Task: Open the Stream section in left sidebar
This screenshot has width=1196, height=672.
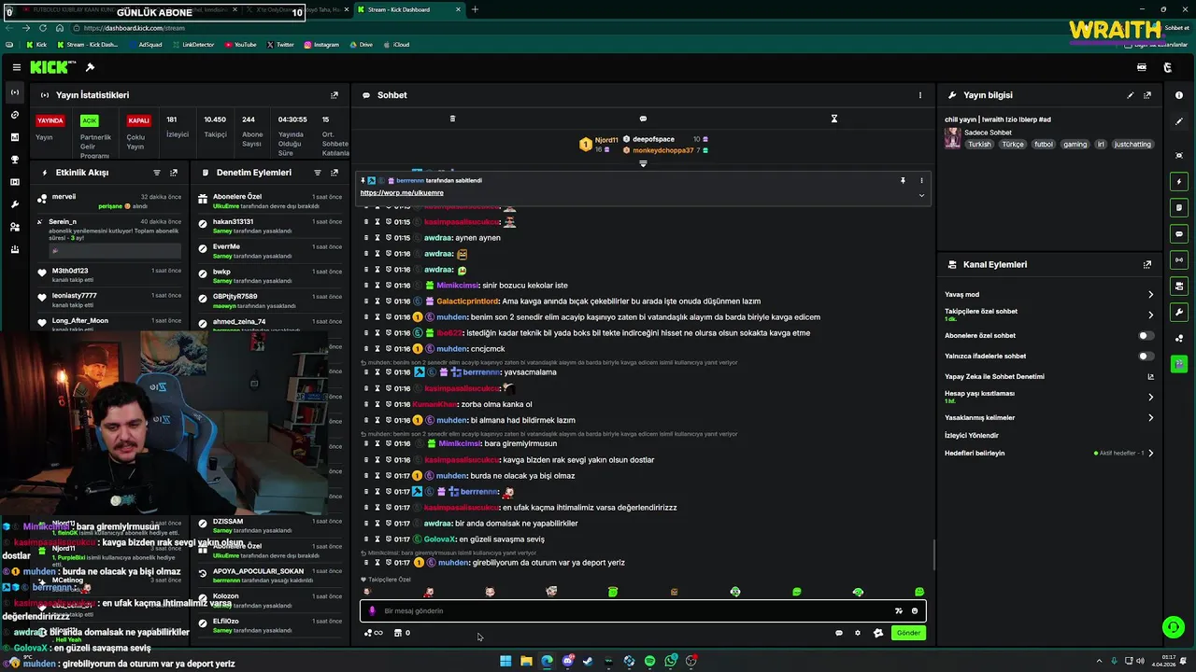Action: click(14, 92)
